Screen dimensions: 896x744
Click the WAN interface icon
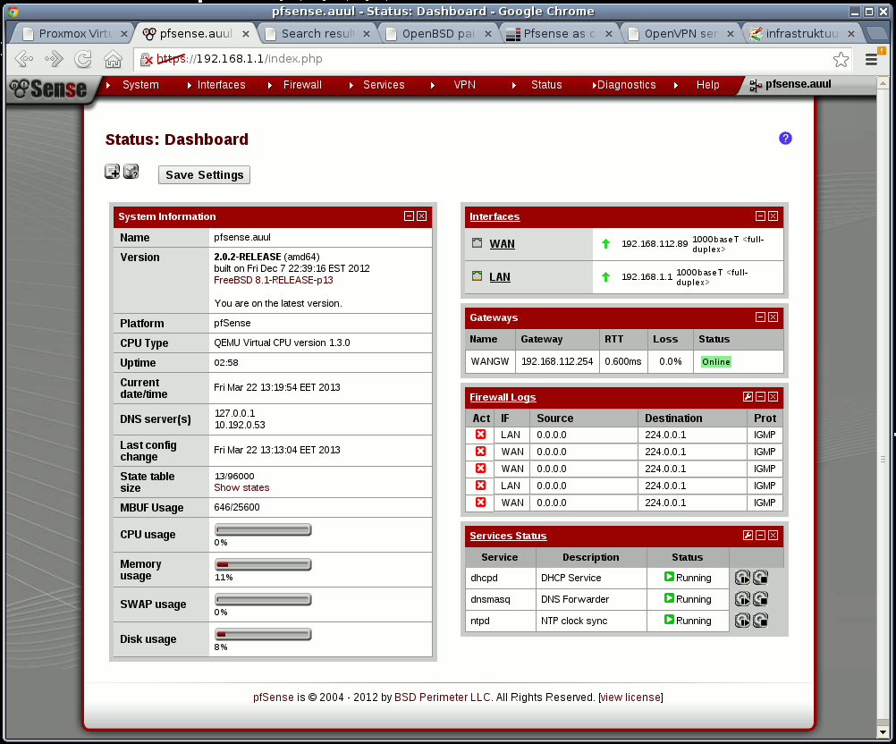pyautogui.click(x=478, y=243)
